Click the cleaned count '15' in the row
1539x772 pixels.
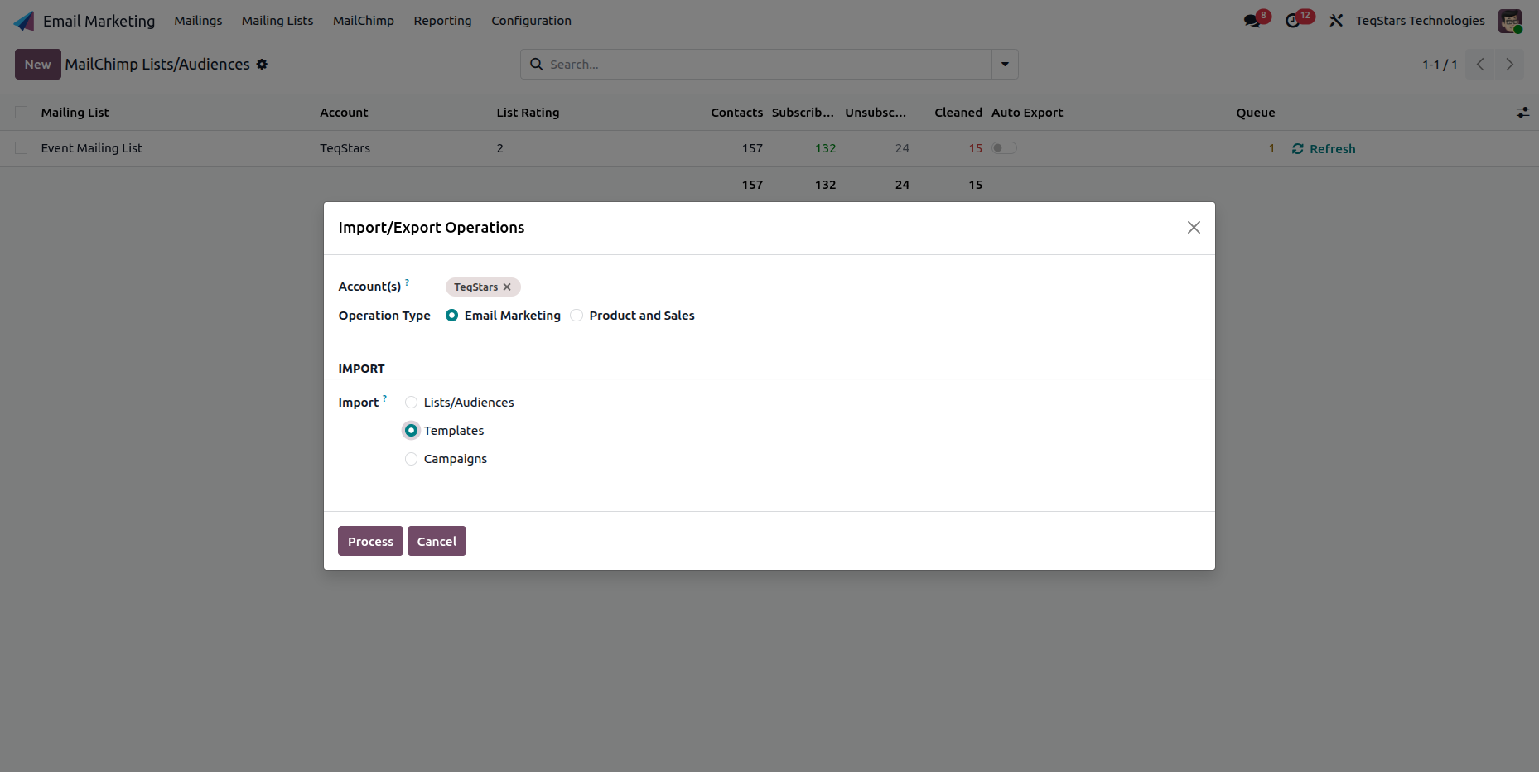pyautogui.click(x=976, y=148)
